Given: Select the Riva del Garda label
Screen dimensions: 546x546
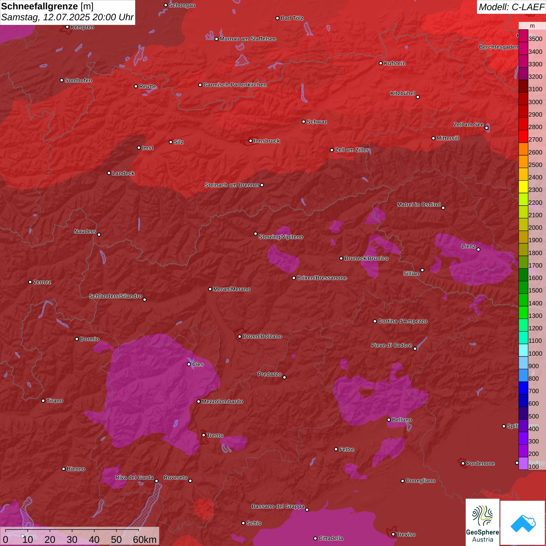Looking at the screenshot, I should click(134, 477).
